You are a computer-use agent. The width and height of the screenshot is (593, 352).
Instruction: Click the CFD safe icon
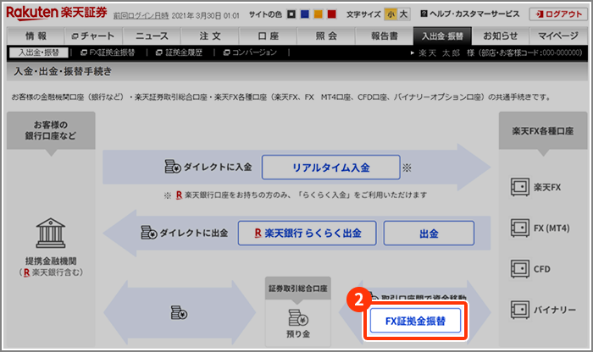tap(520, 269)
